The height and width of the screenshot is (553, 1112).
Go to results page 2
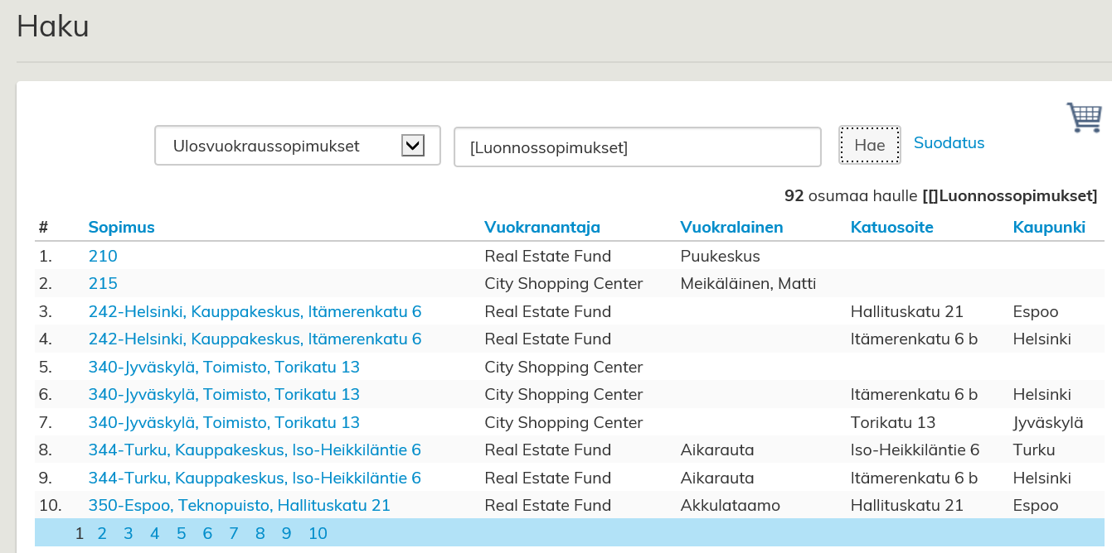(102, 533)
